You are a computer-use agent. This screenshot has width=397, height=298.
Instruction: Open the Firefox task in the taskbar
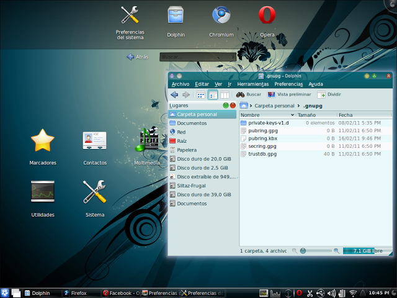pos(78,292)
